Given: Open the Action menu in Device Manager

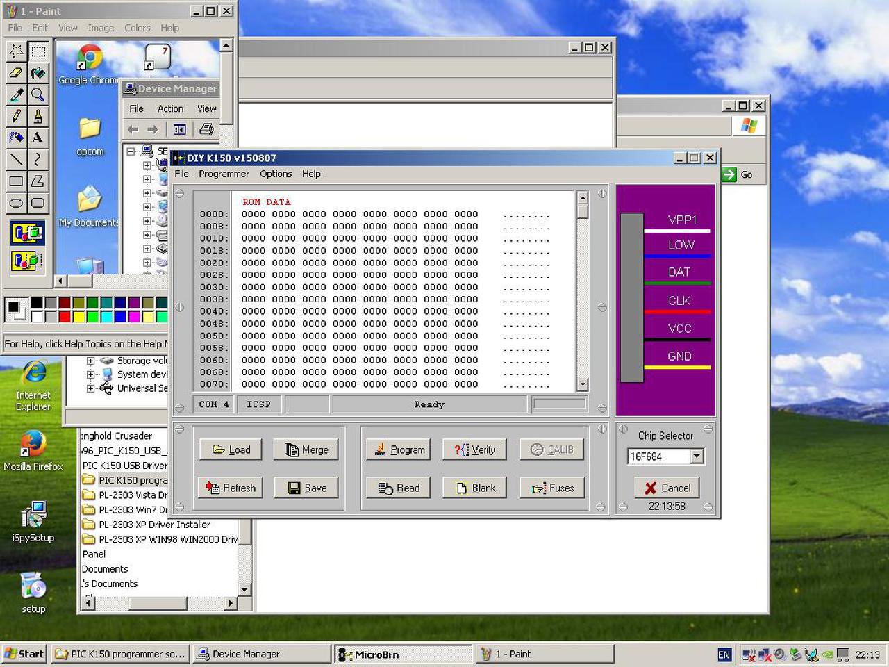Looking at the screenshot, I should (170, 108).
